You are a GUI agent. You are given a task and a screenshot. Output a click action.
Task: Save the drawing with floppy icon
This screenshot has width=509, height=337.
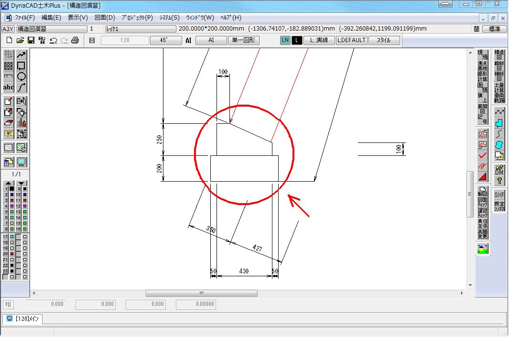(x=31, y=40)
